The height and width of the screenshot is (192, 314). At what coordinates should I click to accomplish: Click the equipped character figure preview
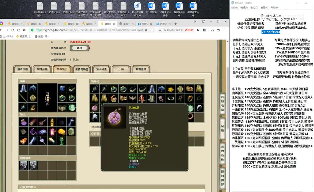[x=47, y=98]
